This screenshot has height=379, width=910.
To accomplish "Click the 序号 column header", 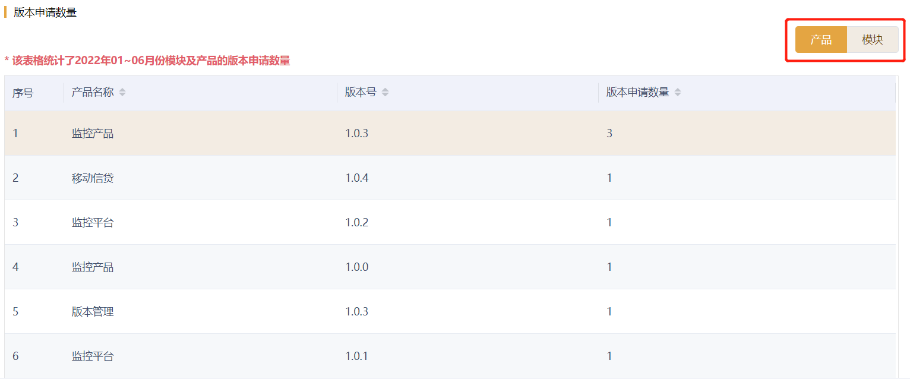I will [23, 93].
